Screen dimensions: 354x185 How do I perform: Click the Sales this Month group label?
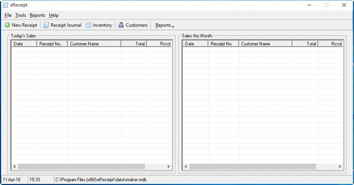point(197,36)
